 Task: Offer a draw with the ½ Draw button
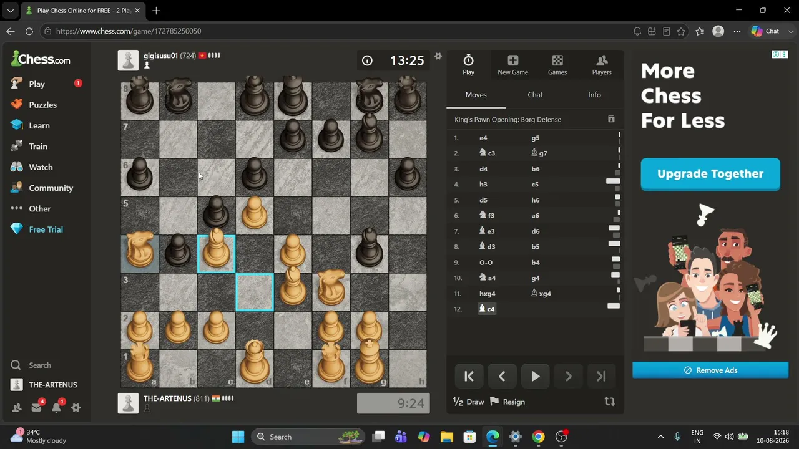(468, 402)
